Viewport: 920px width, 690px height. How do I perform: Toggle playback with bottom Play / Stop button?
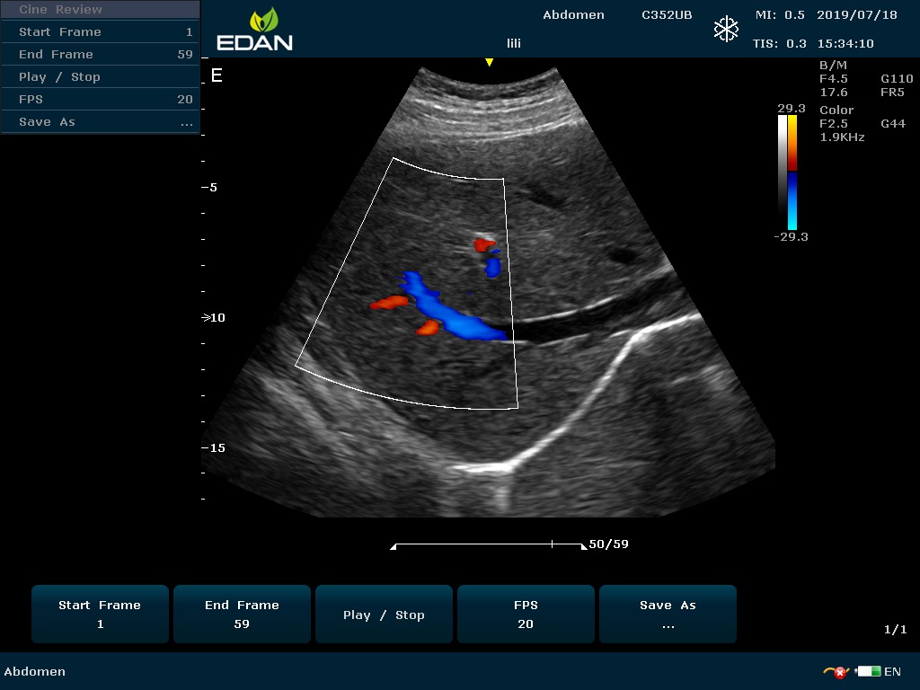coord(384,615)
